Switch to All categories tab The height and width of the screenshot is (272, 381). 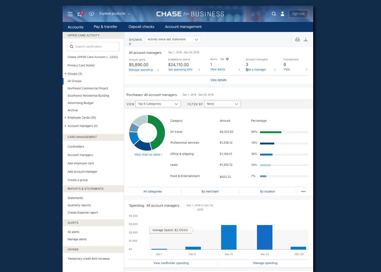153,191
